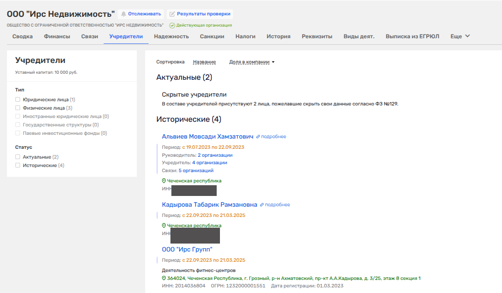
Task: Check the Физические лица filter
Action: point(18,108)
